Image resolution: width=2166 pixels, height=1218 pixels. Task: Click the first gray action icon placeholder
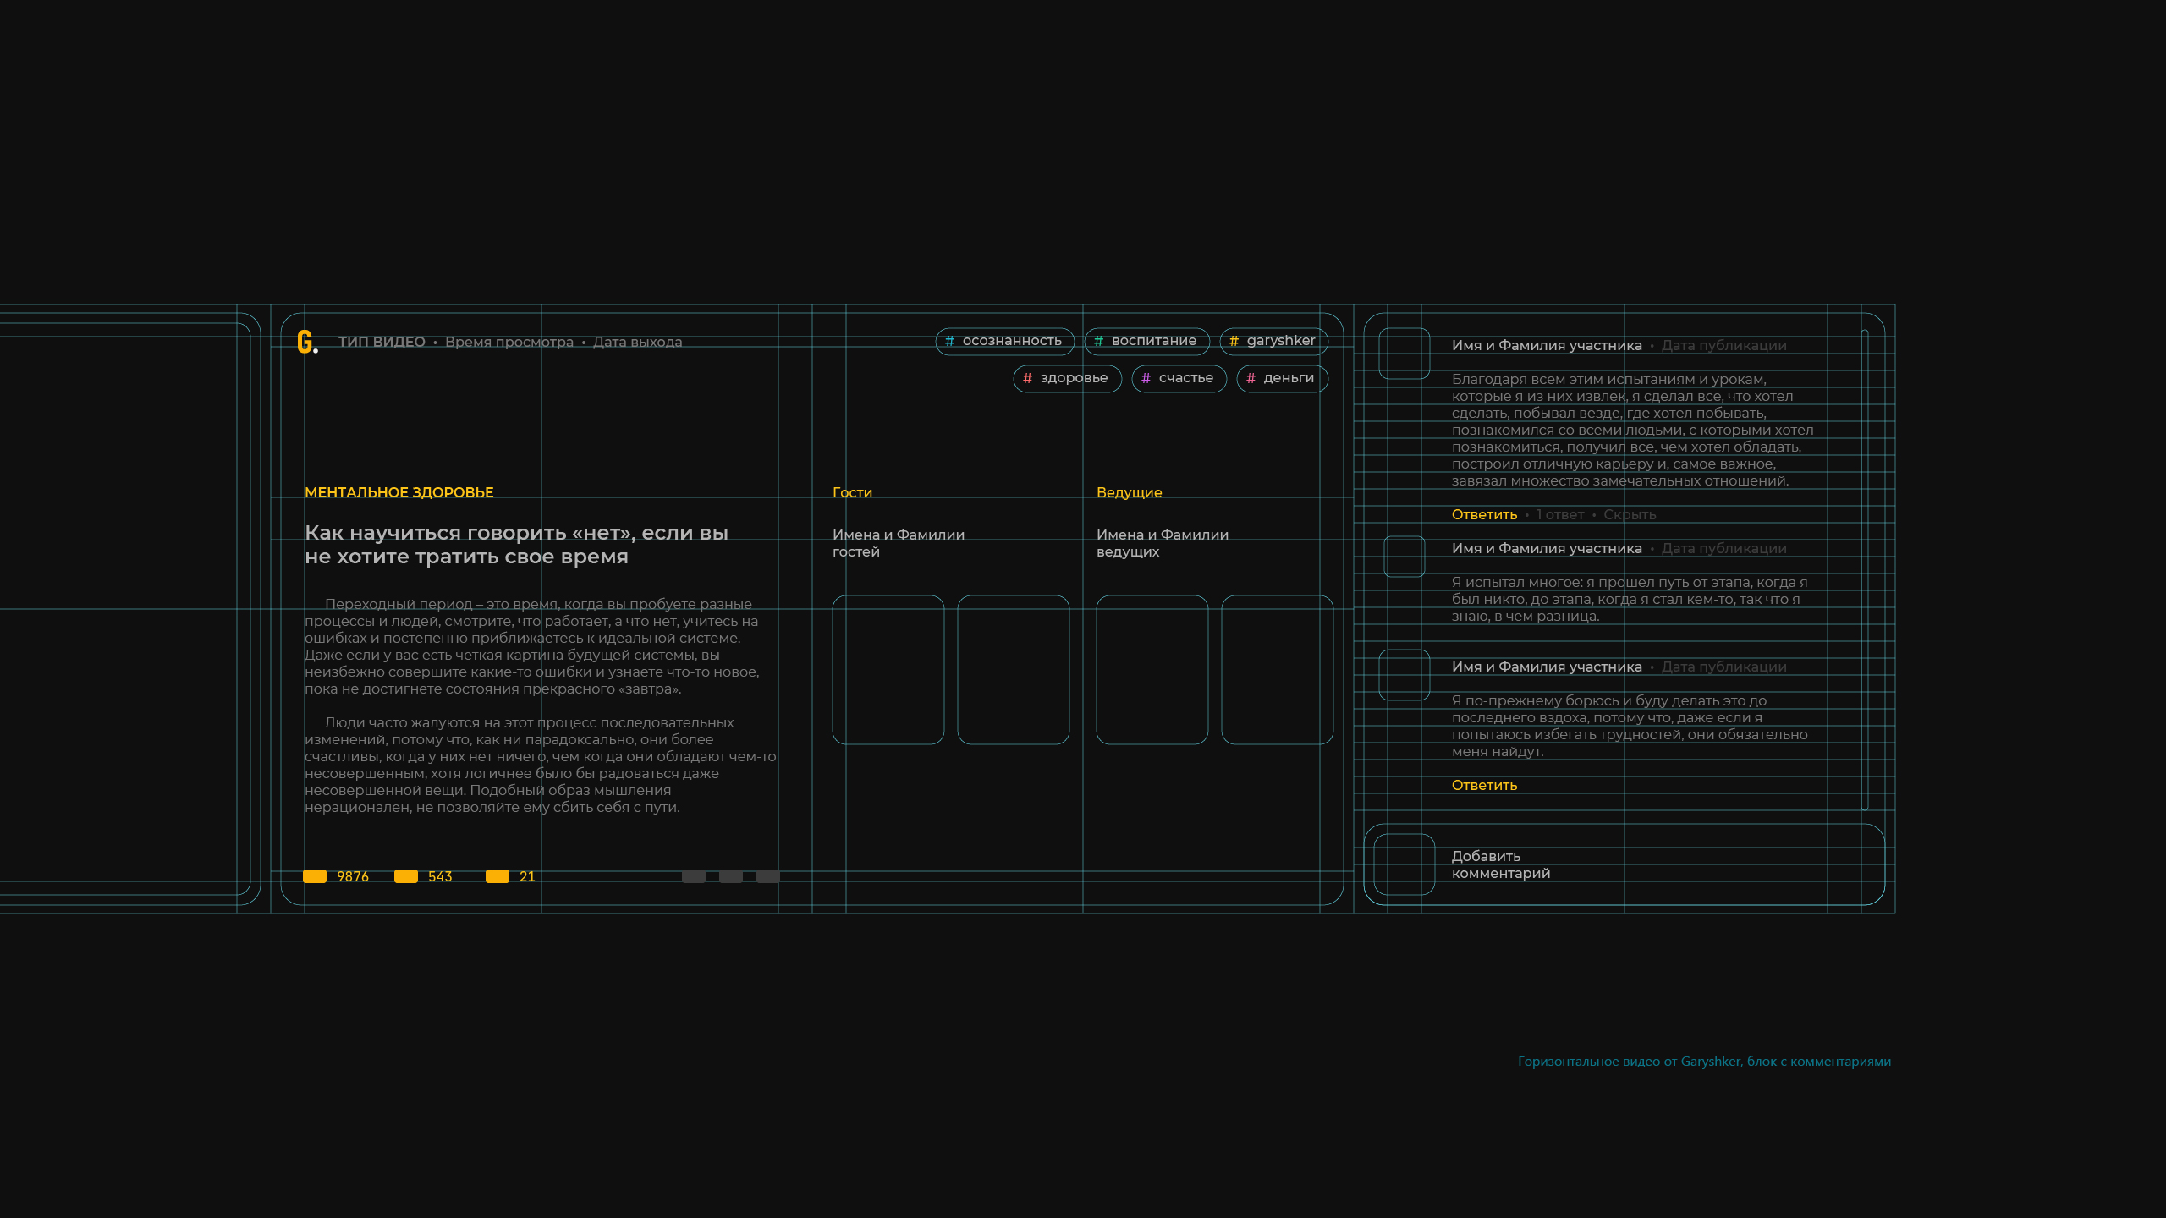[x=694, y=876]
